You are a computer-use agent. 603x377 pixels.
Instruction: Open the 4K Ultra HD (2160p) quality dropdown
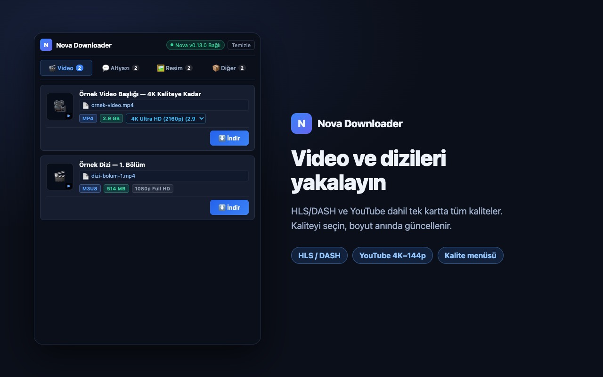pos(166,119)
